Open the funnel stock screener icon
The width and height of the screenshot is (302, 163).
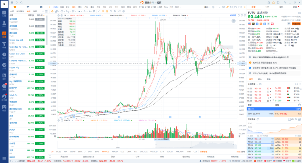click(x=28, y=7)
